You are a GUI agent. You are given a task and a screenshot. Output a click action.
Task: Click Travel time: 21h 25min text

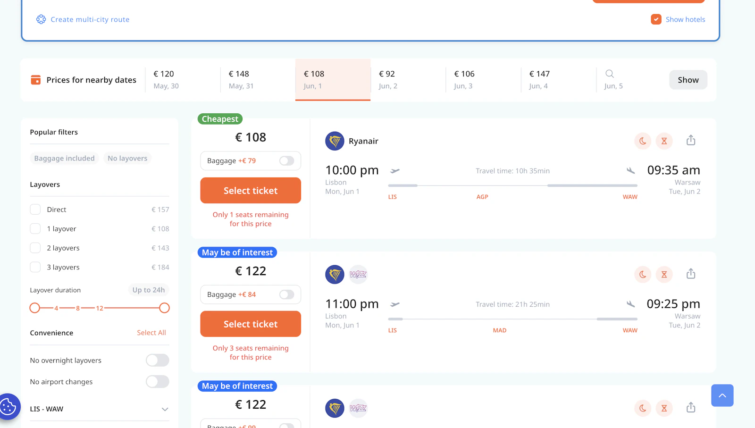tap(512, 304)
